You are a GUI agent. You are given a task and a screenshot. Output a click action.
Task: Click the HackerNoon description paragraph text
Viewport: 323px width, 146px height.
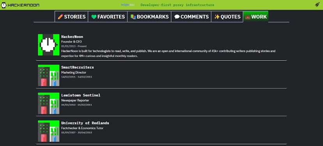pos(168,53)
